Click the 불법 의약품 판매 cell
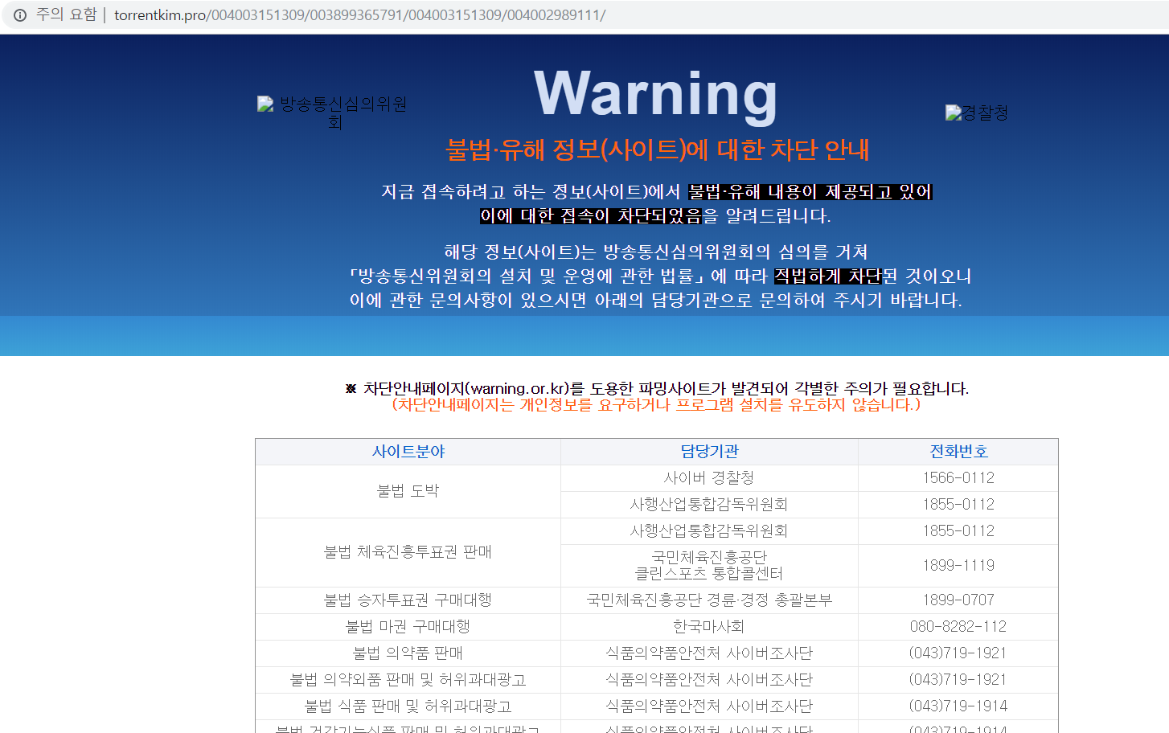The height and width of the screenshot is (733, 1169). 408,653
